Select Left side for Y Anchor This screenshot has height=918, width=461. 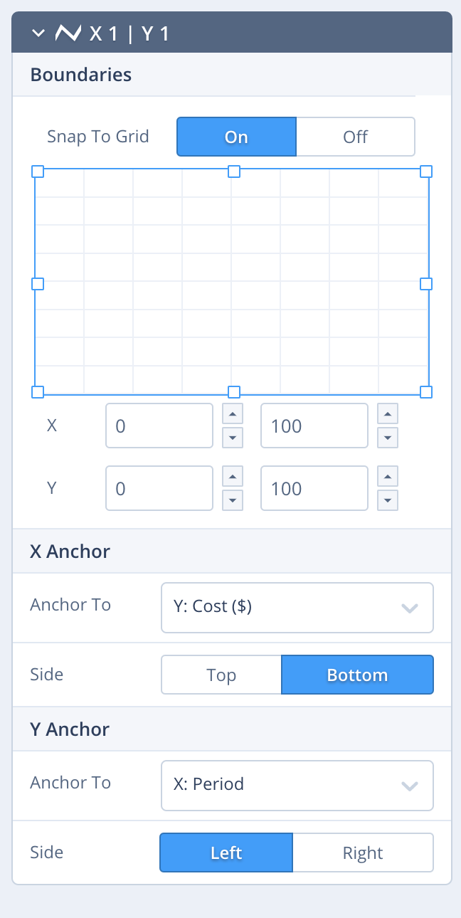[x=226, y=853]
